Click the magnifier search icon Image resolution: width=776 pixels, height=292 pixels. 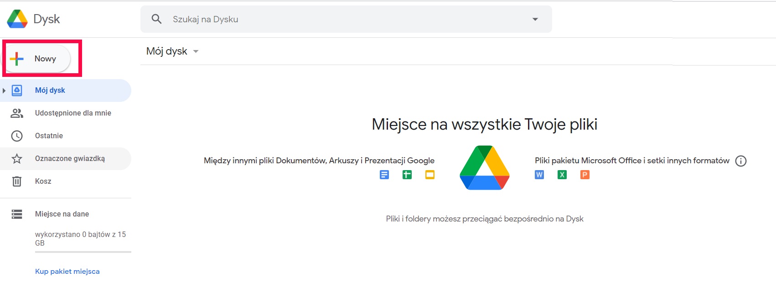tap(156, 19)
